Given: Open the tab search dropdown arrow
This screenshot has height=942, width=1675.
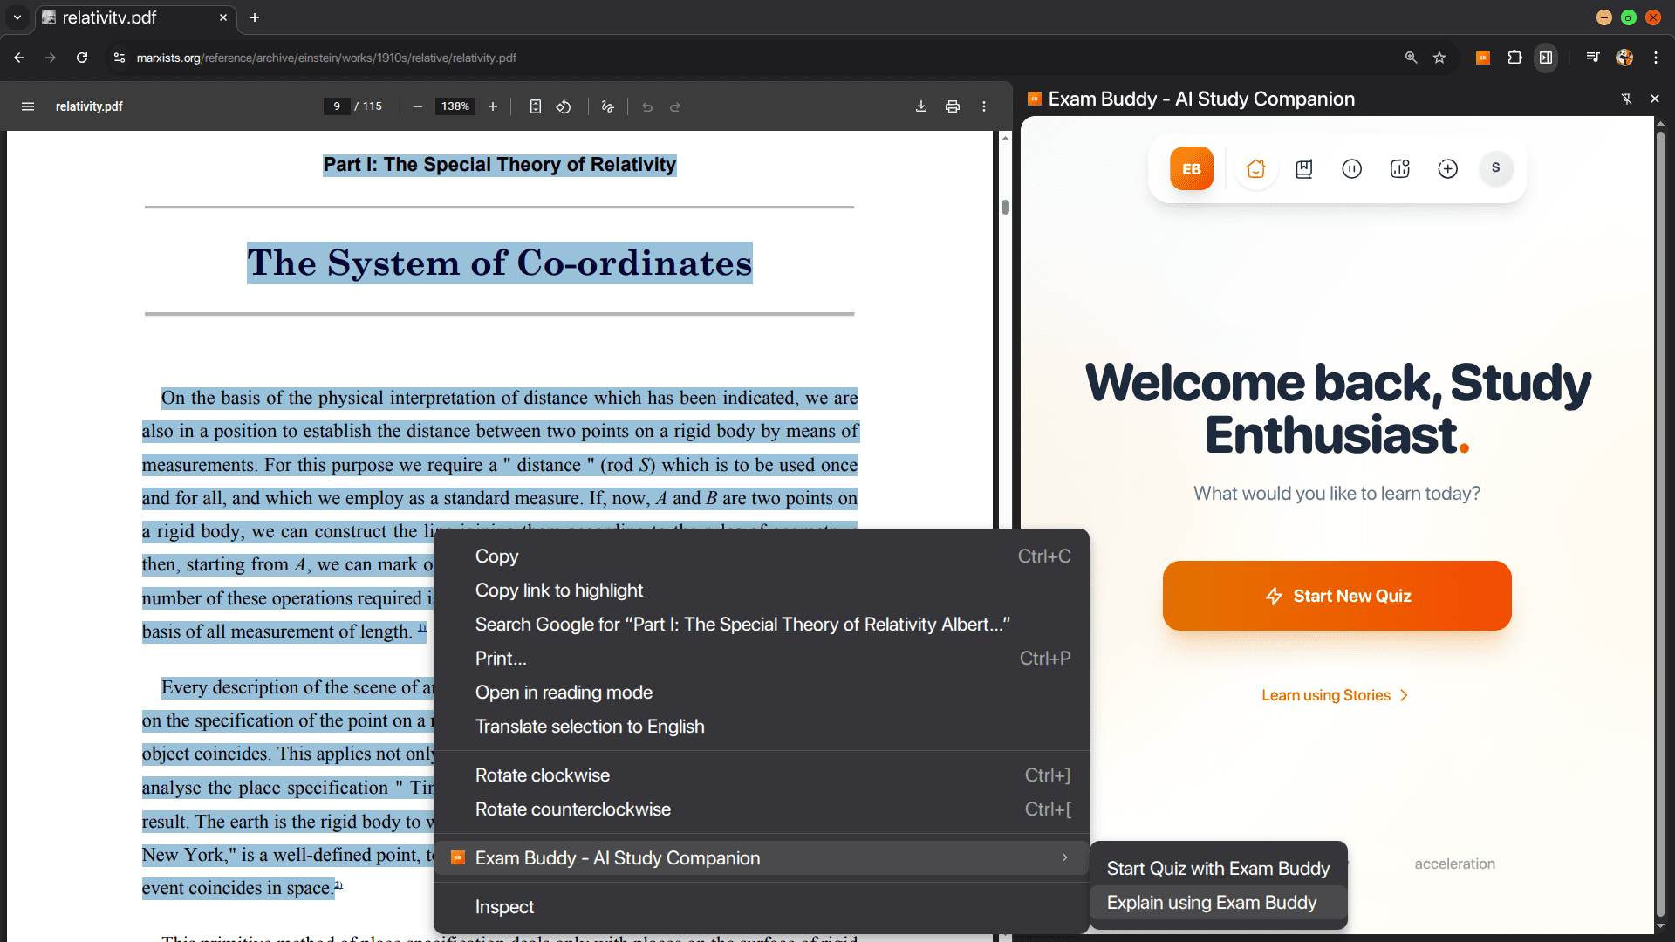Looking at the screenshot, I should point(17,17).
